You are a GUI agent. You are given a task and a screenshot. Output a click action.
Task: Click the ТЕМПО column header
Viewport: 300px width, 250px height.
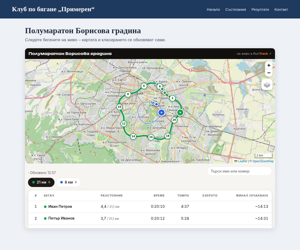(x=183, y=195)
